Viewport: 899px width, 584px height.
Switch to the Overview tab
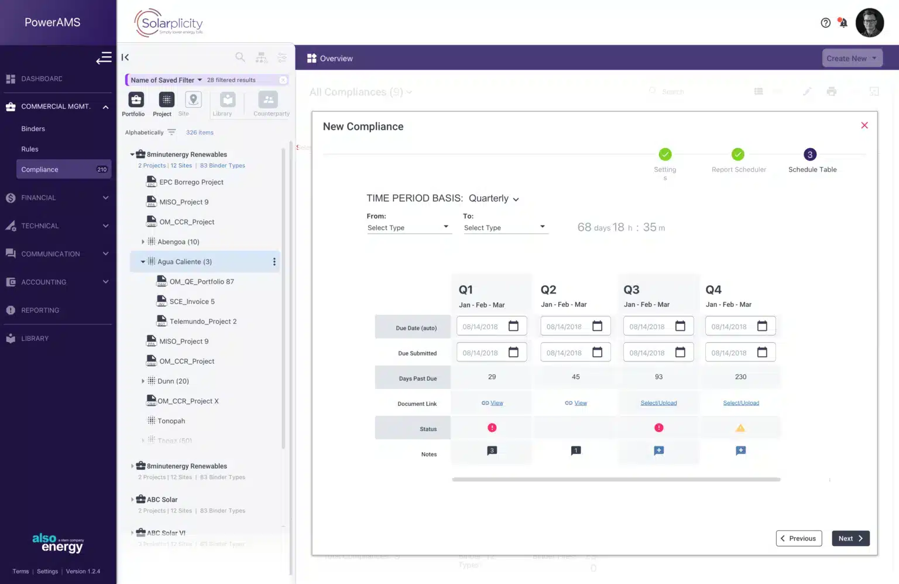[330, 58]
